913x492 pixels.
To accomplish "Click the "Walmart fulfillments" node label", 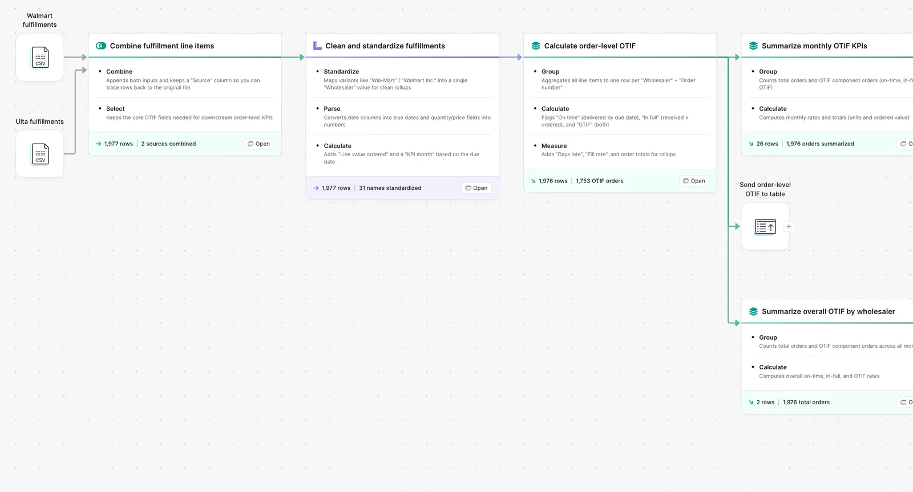I will point(40,21).
